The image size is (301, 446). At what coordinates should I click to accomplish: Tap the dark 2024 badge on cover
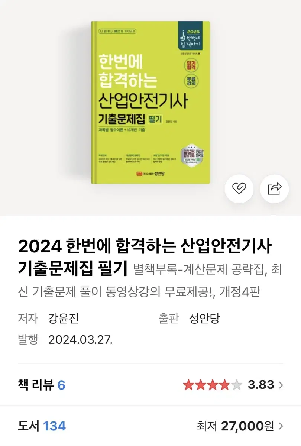(x=191, y=36)
